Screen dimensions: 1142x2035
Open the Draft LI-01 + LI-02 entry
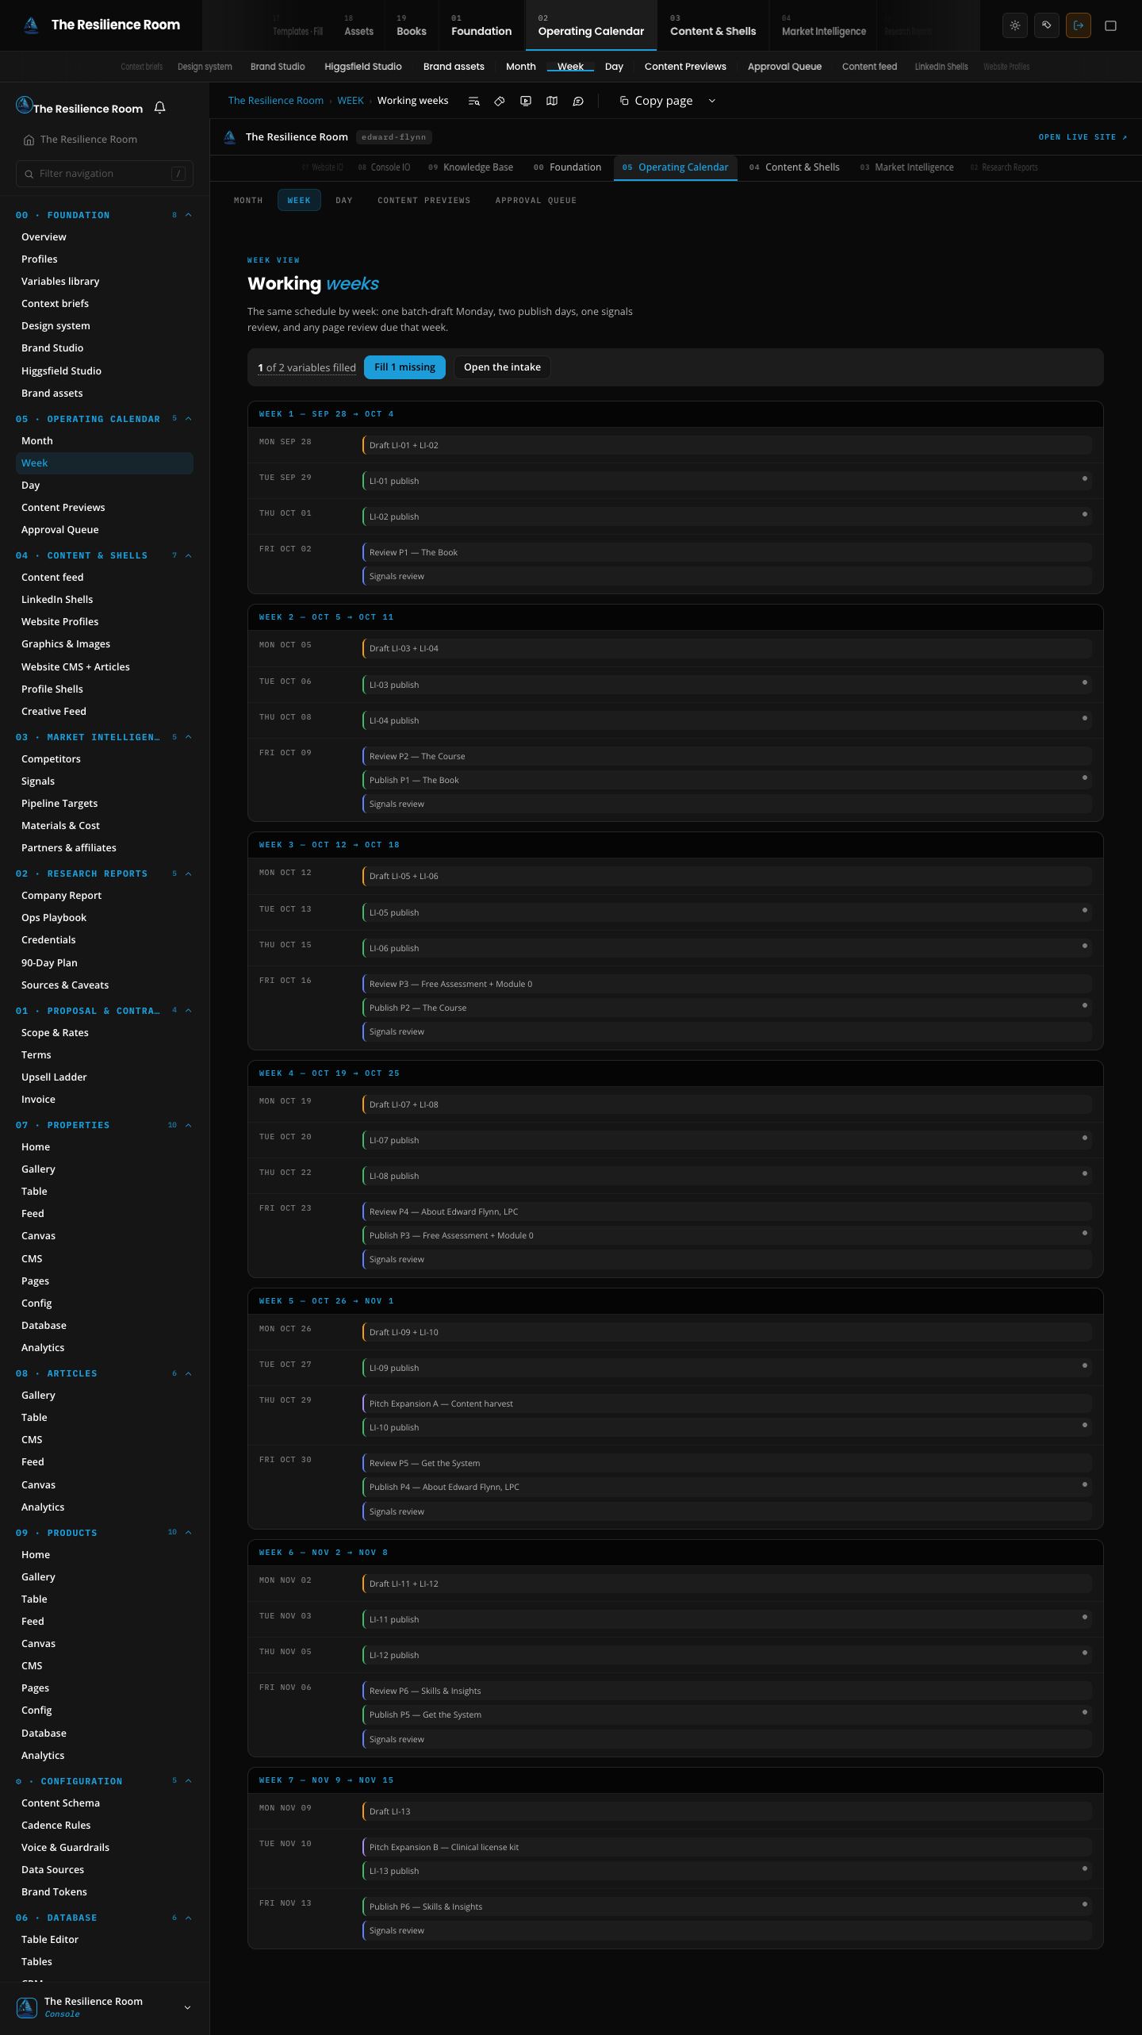pos(726,445)
